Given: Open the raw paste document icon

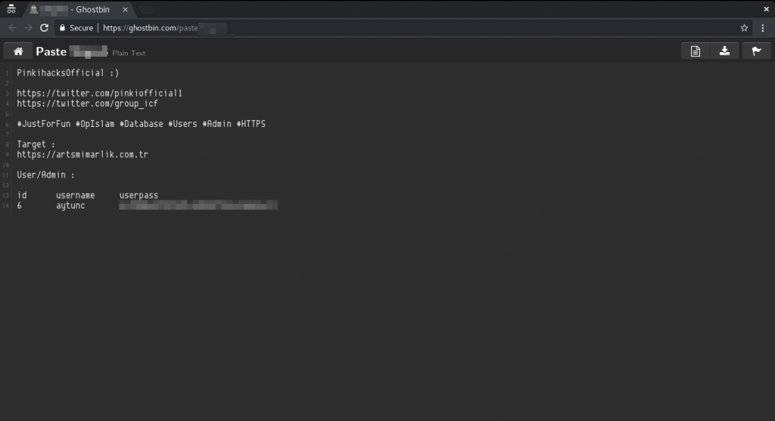Looking at the screenshot, I should coord(695,51).
